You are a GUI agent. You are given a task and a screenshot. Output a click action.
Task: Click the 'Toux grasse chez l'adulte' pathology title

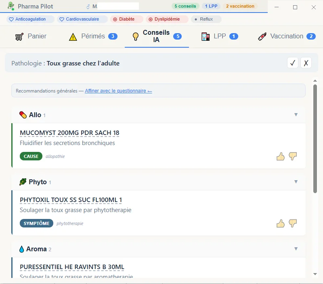83,63
